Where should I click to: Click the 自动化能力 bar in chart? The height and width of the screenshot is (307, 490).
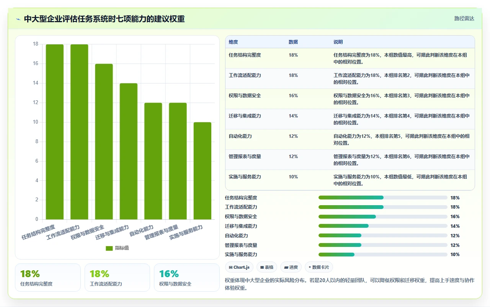point(153,161)
